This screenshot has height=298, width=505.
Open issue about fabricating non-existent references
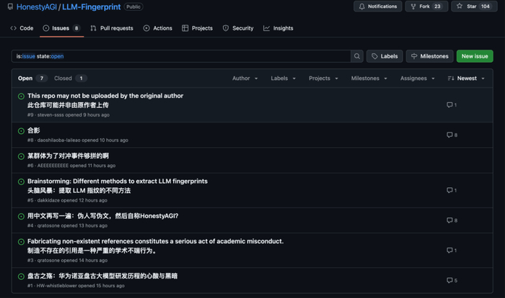(x=156, y=241)
